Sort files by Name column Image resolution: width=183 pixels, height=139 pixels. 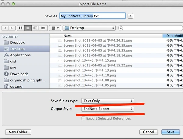point(107,36)
